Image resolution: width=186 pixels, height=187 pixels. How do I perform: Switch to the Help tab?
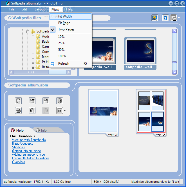pyautogui.click(x=20, y=130)
